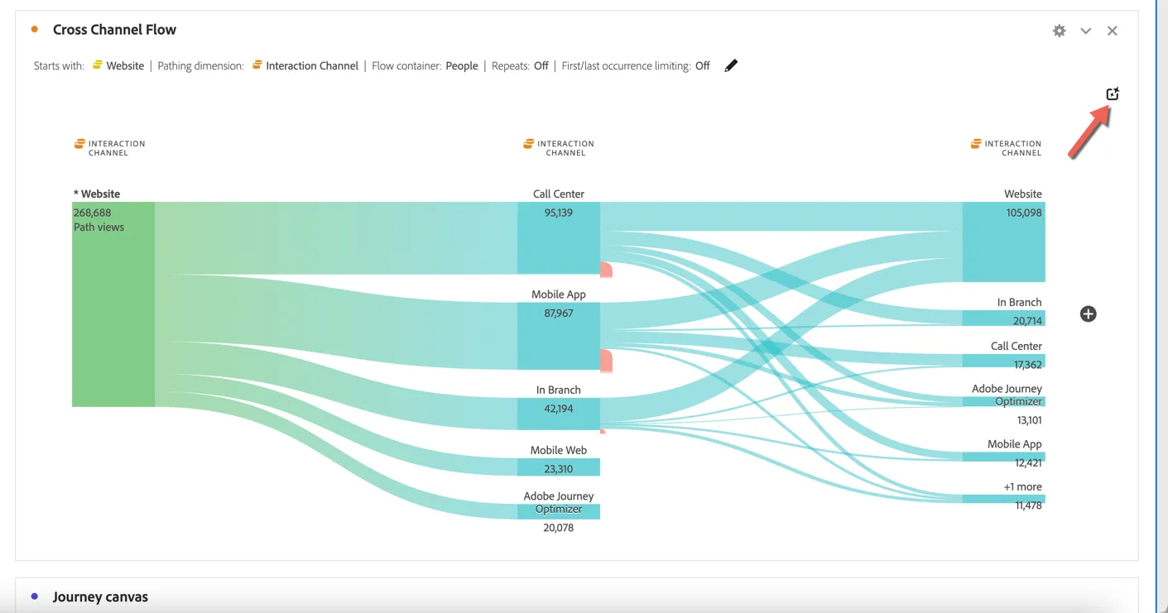Add column with plus circle button

pyautogui.click(x=1088, y=314)
